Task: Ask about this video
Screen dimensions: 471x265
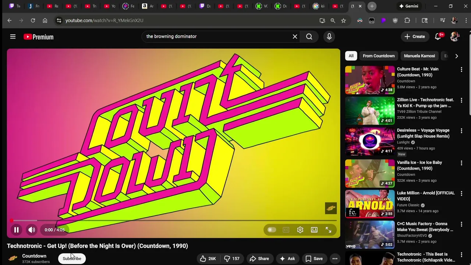Action: click(287, 258)
